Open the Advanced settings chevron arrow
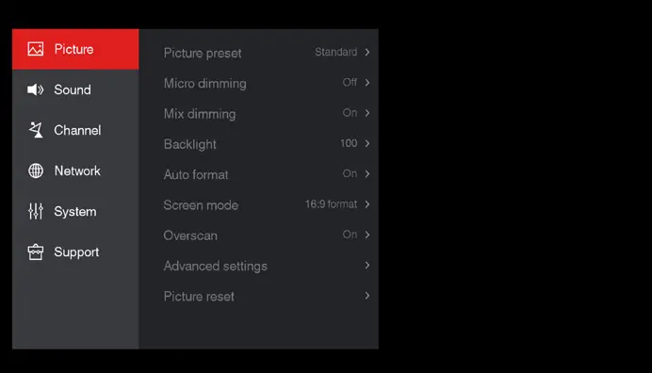This screenshot has height=373, width=652. pyautogui.click(x=367, y=265)
